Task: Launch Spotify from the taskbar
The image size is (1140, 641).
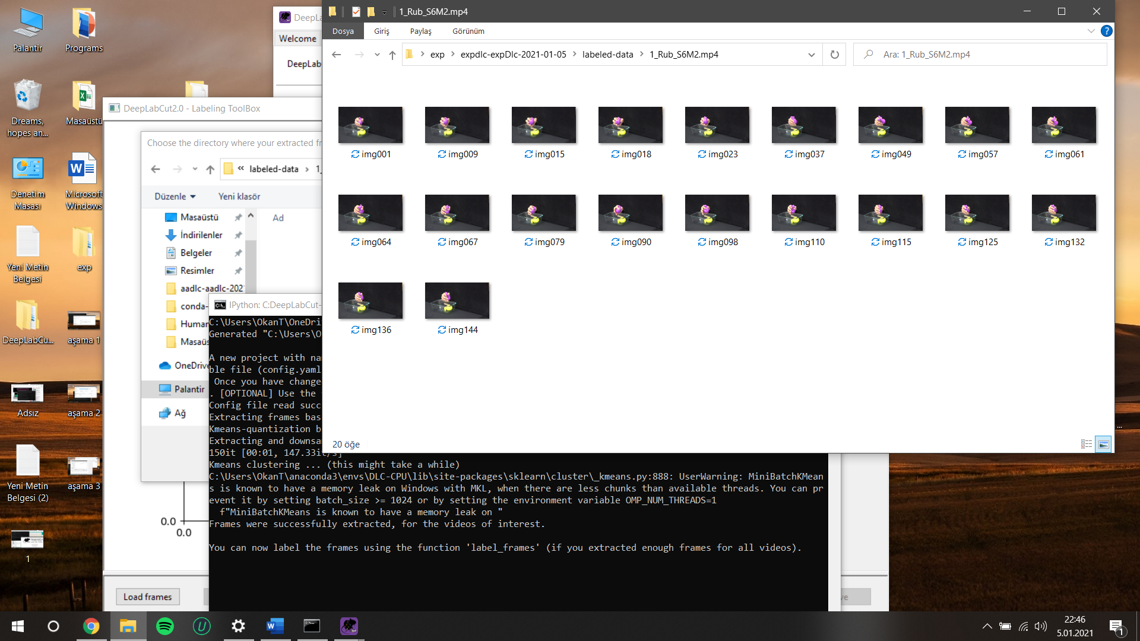Action: 165,626
